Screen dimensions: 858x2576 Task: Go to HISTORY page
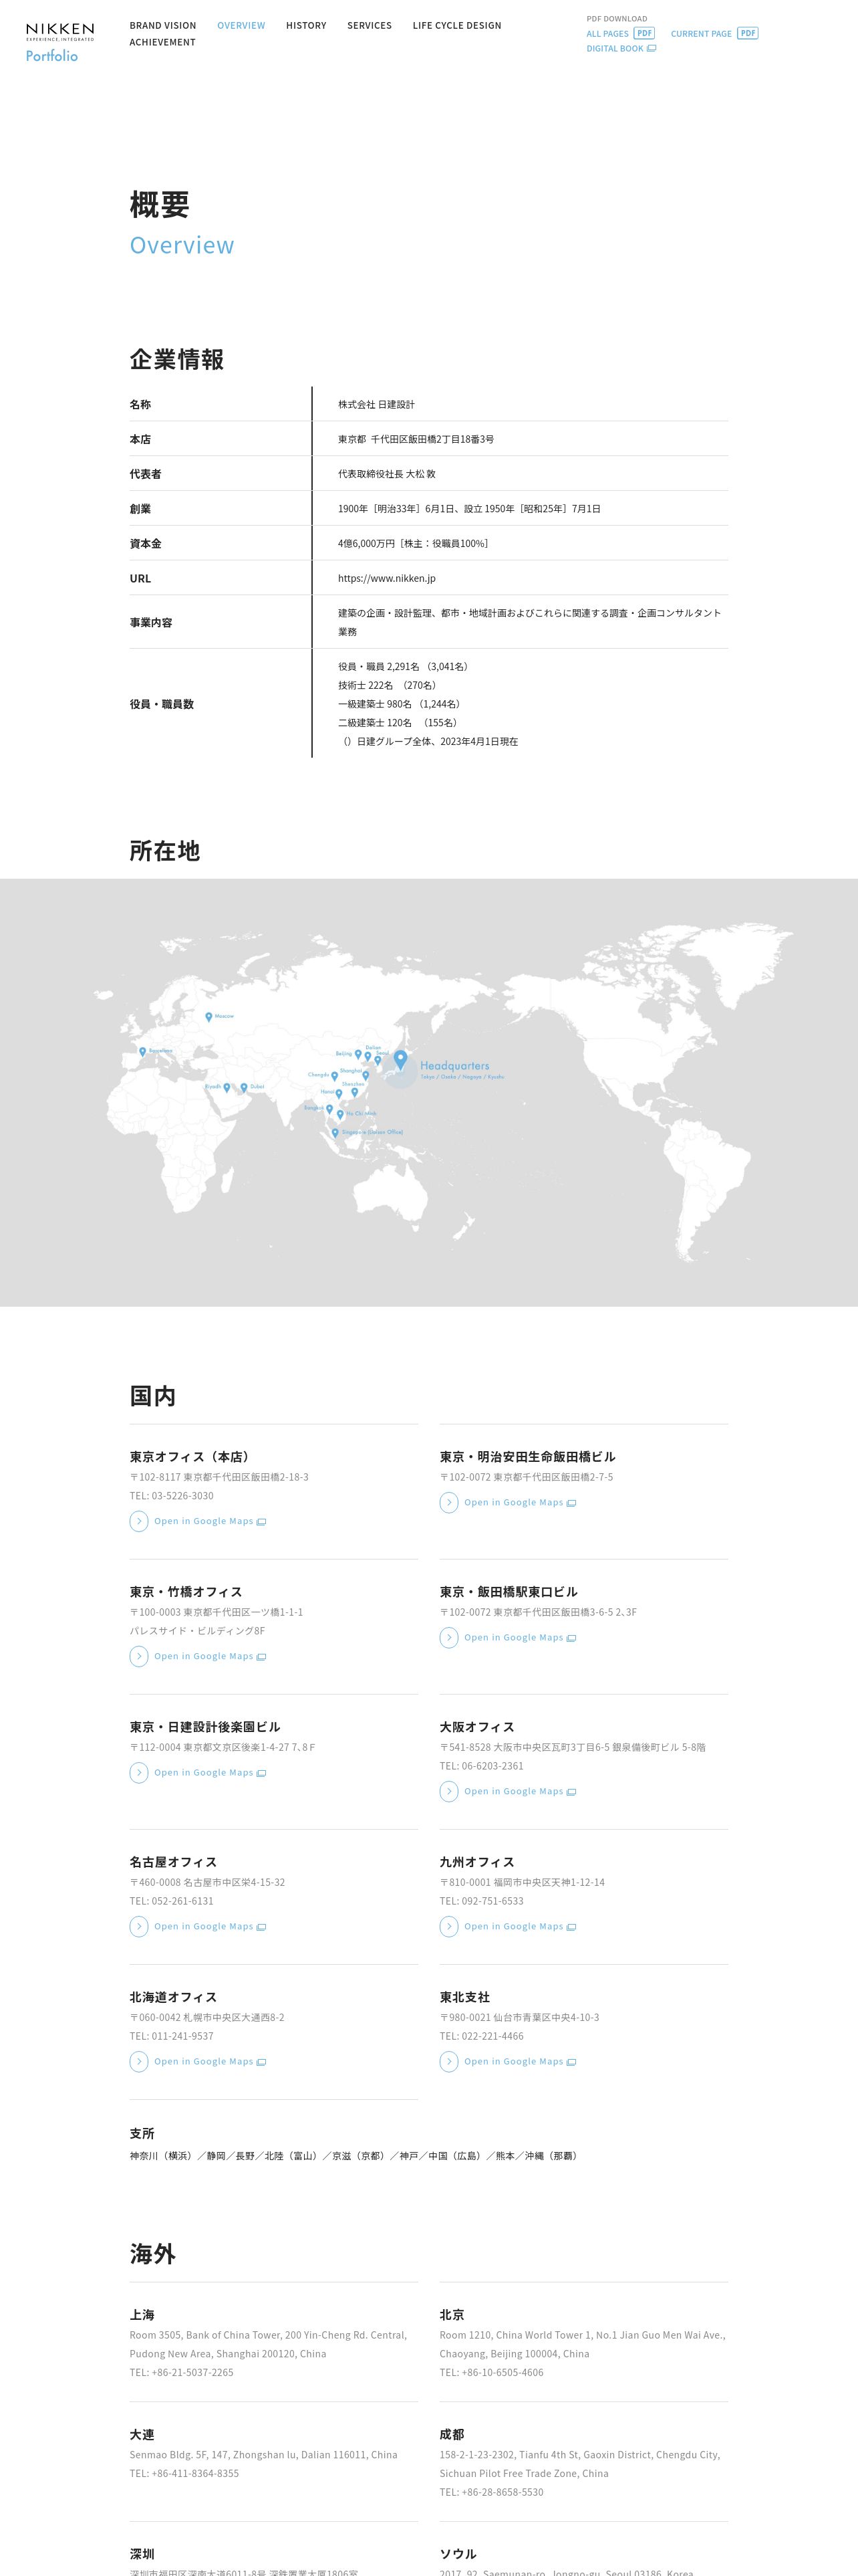305,25
